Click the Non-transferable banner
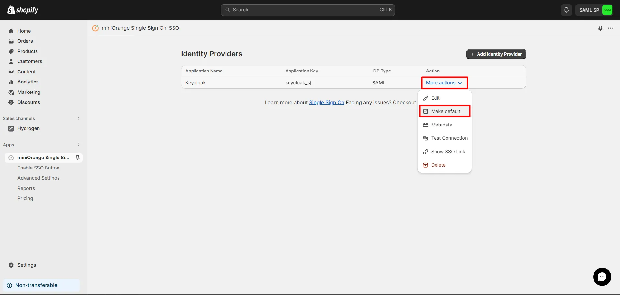Viewport: 620px width, 295px height. (41, 285)
